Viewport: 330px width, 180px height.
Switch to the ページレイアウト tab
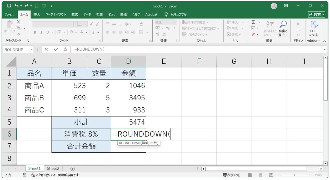coord(56,14)
